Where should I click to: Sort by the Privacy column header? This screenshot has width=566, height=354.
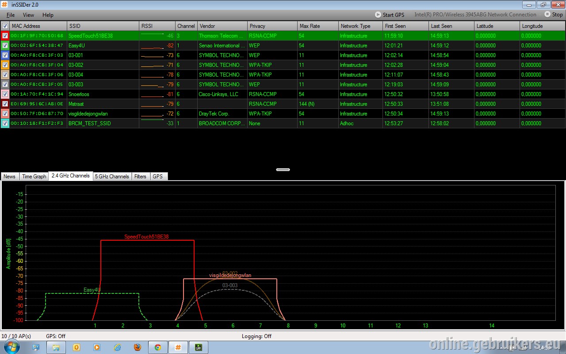[x=272, y=26]
